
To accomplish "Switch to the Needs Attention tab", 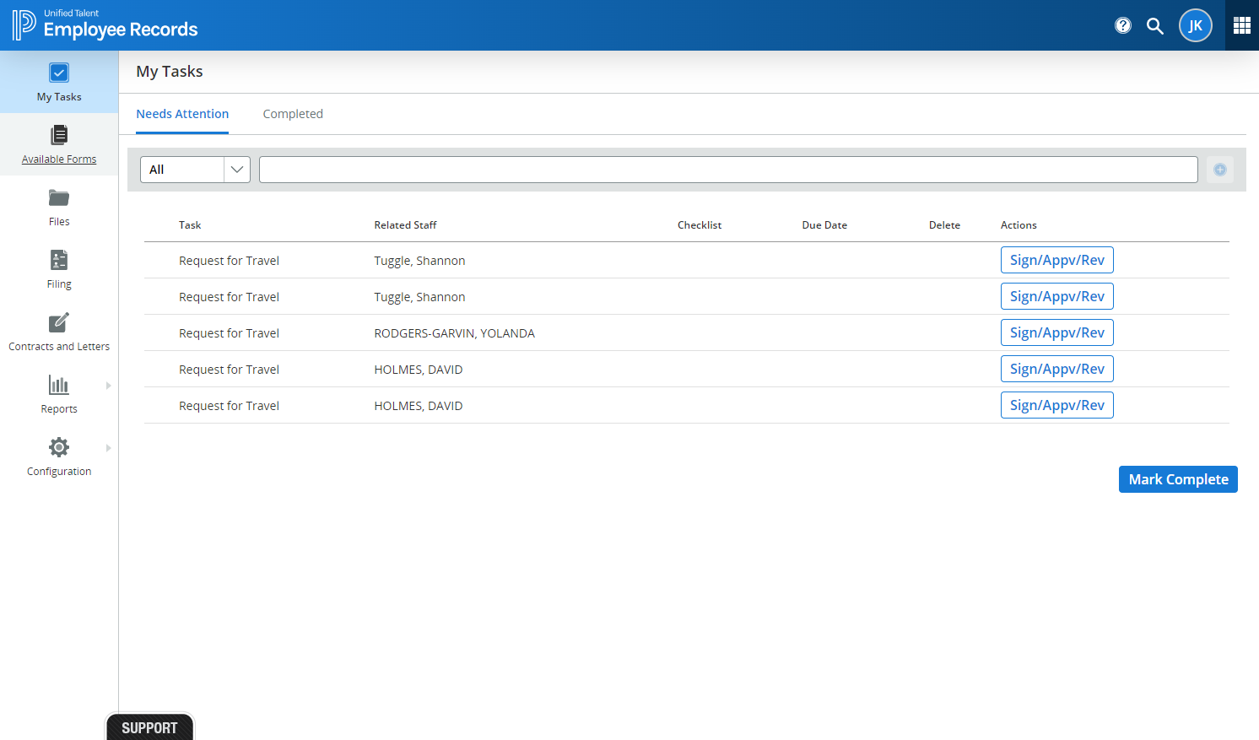I will click(182, 114).
